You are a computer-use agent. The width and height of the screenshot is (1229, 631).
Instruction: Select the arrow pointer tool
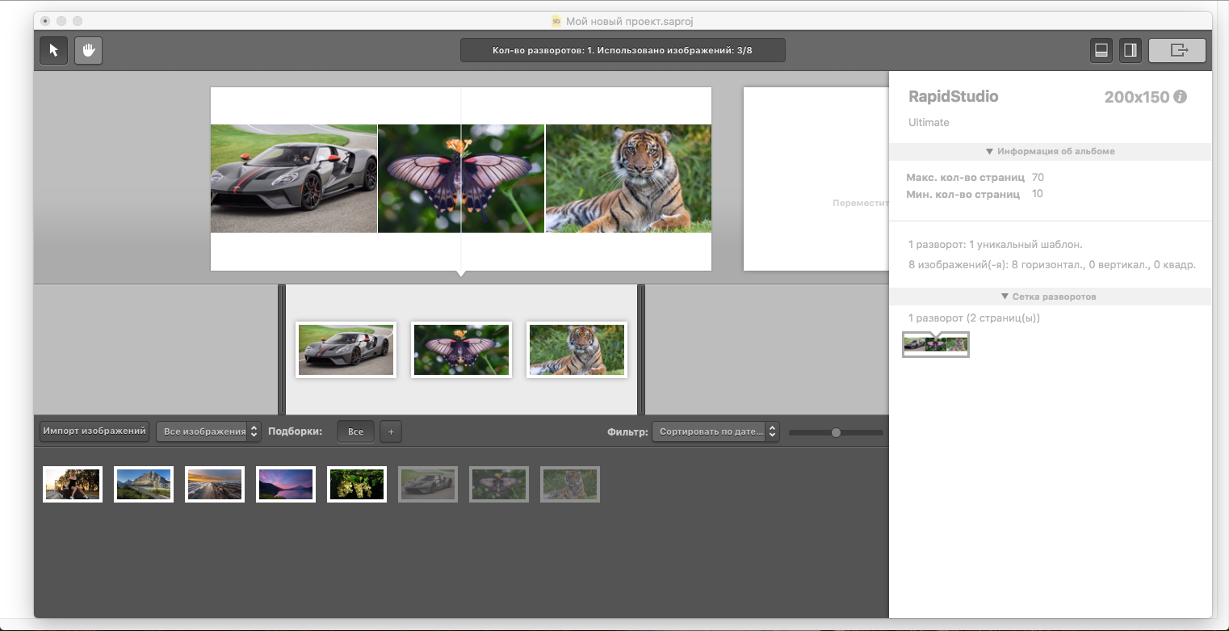54,50
